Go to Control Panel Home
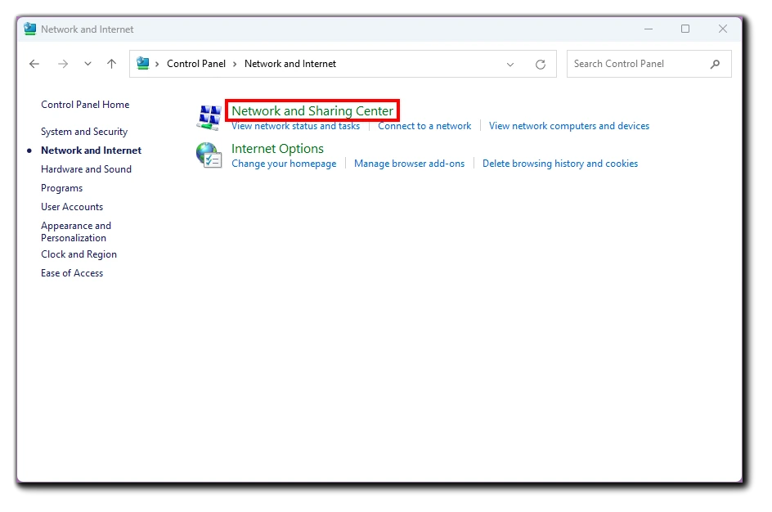The height and width of the screenshot is (512, 772). [x=85, y=105]
